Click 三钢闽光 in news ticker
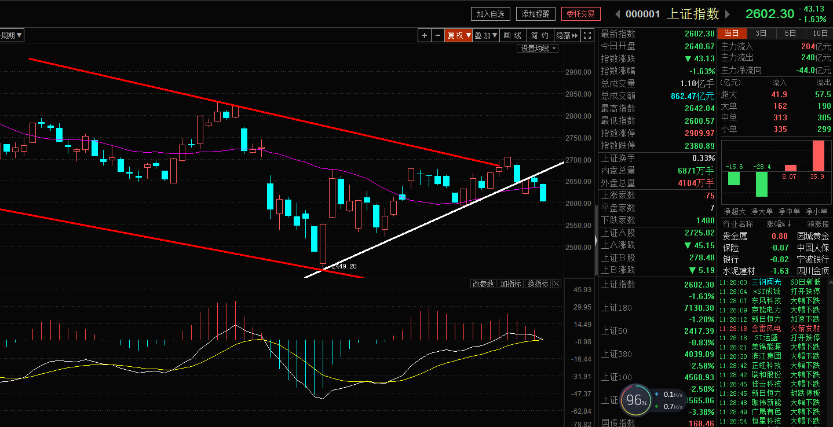Screen dimensions: 833x427 (x=766, y=282)
